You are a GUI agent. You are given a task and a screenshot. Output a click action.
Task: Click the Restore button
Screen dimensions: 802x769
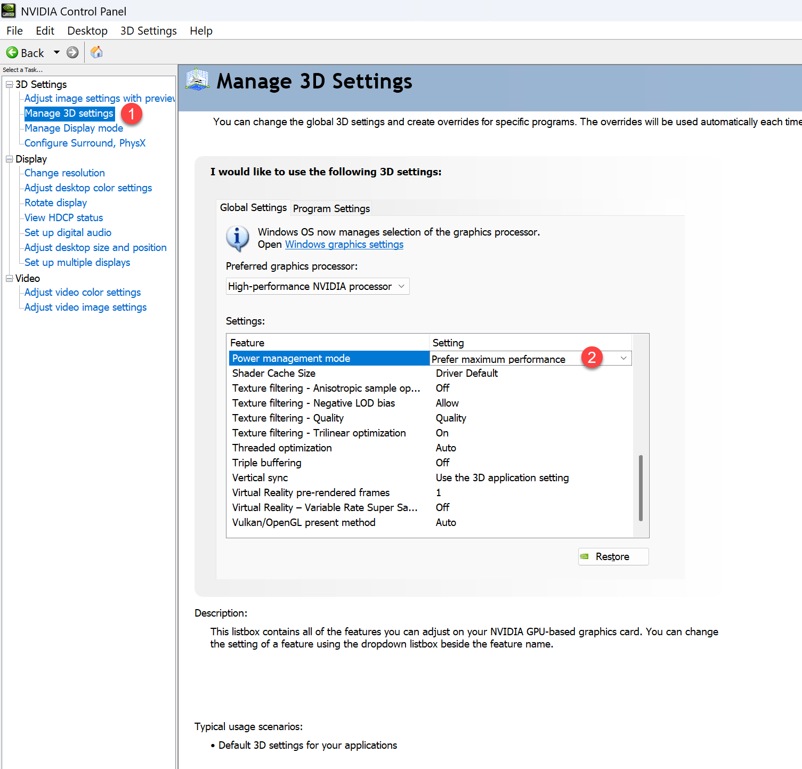click(x=613, y=557)
